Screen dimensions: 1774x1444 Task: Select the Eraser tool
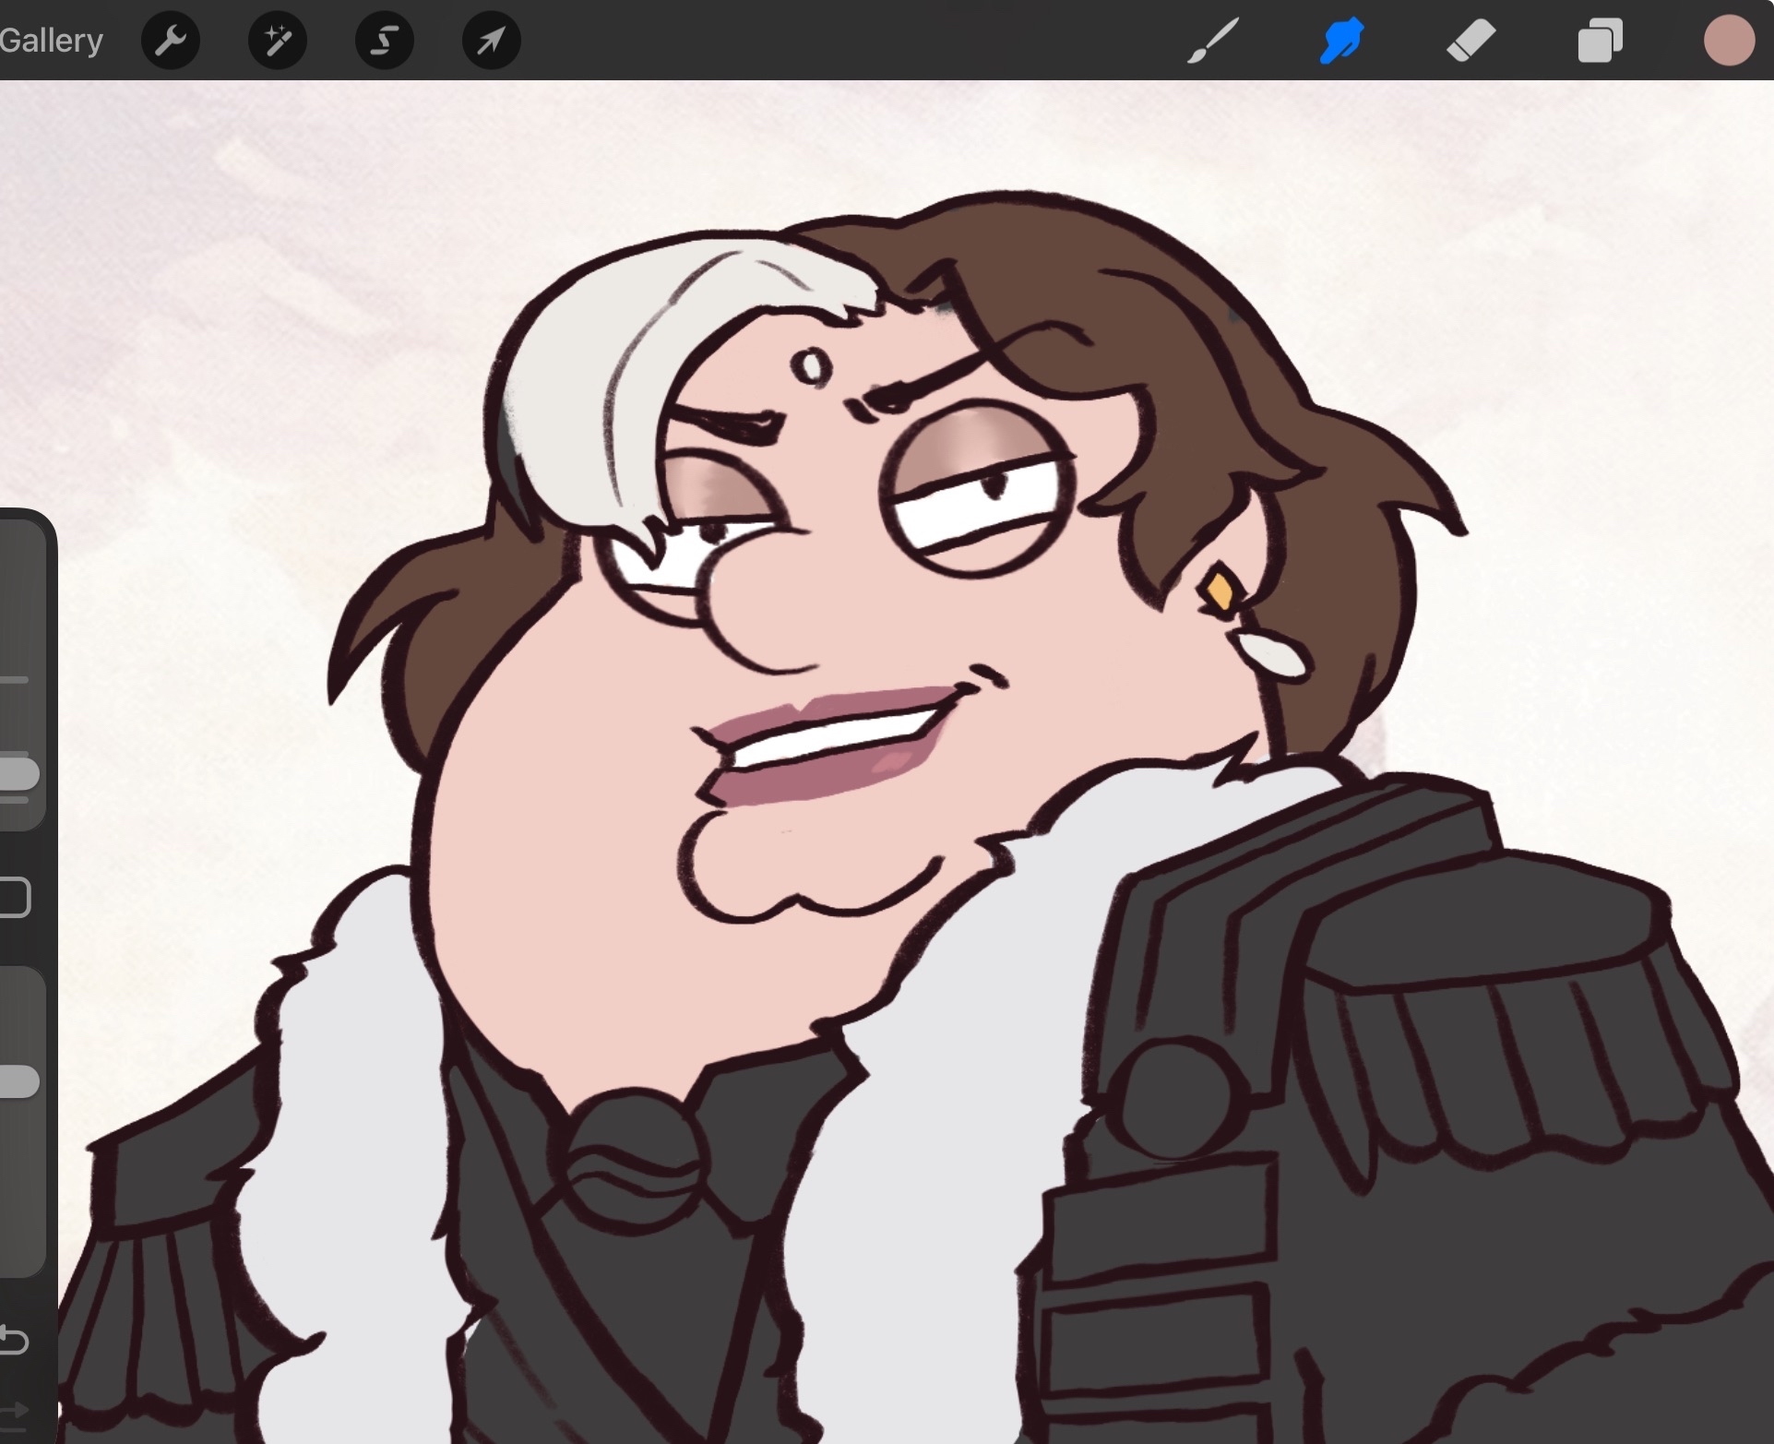(x=1470, y=41)
